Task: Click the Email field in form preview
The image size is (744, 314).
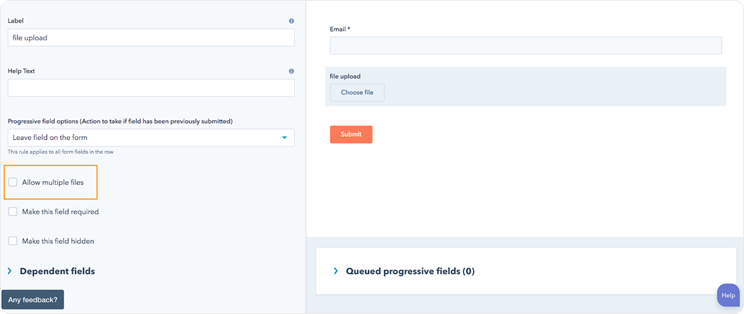Action: point(525,46)
